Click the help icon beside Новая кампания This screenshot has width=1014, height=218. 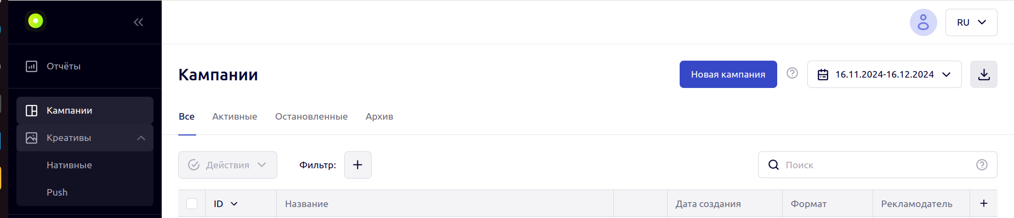(x=792, y=73)
